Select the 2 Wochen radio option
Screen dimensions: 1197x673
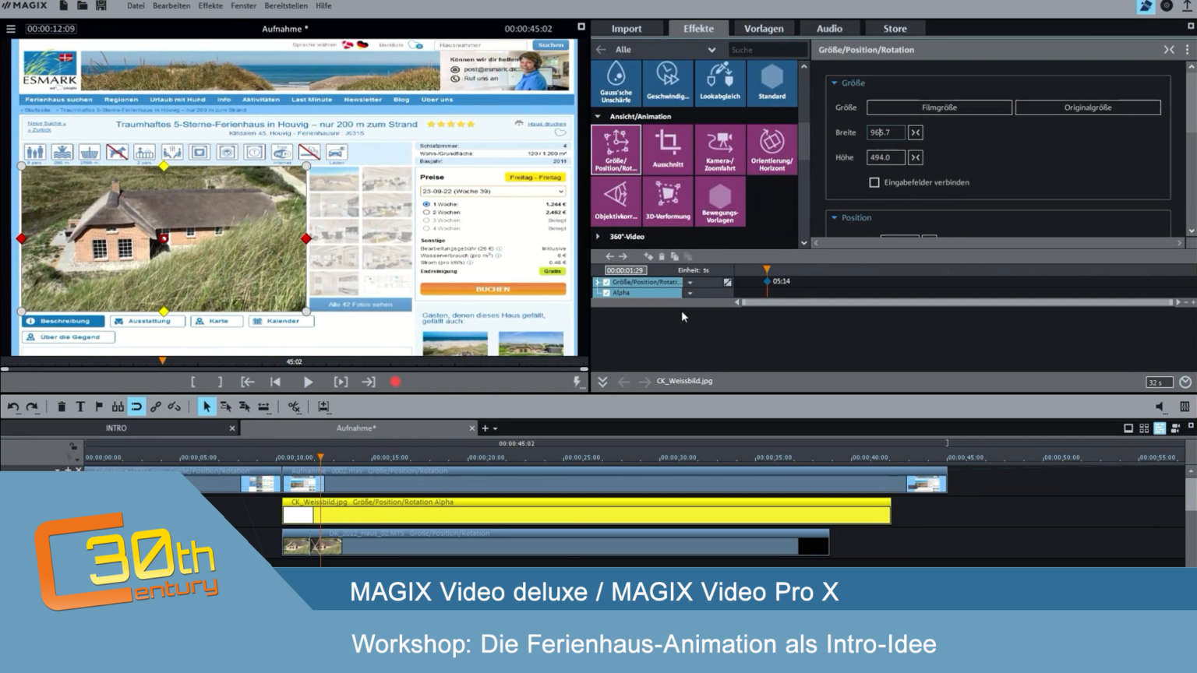coord(425,212)
